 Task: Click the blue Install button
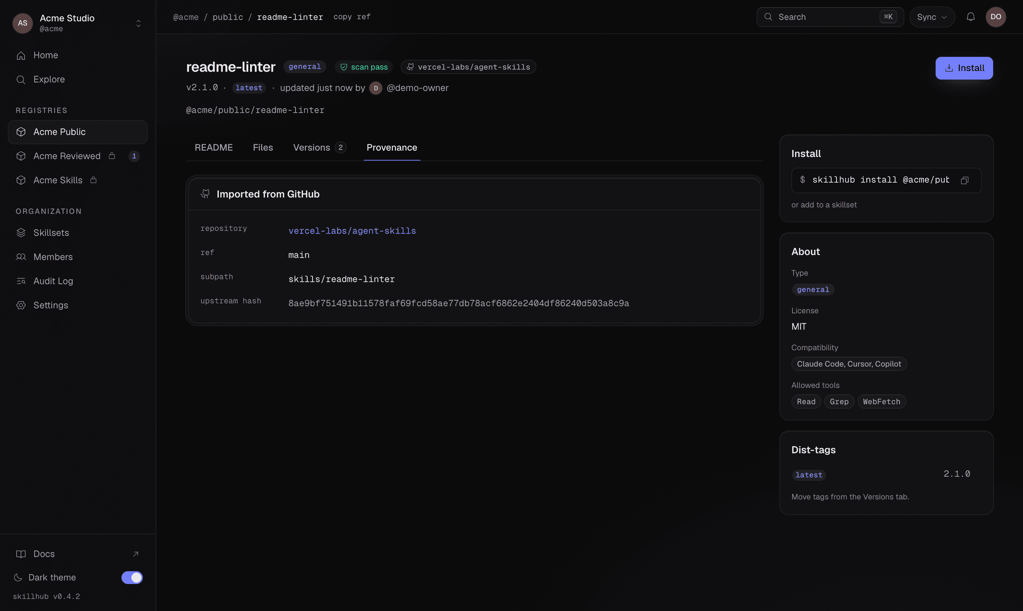point(964,68)
